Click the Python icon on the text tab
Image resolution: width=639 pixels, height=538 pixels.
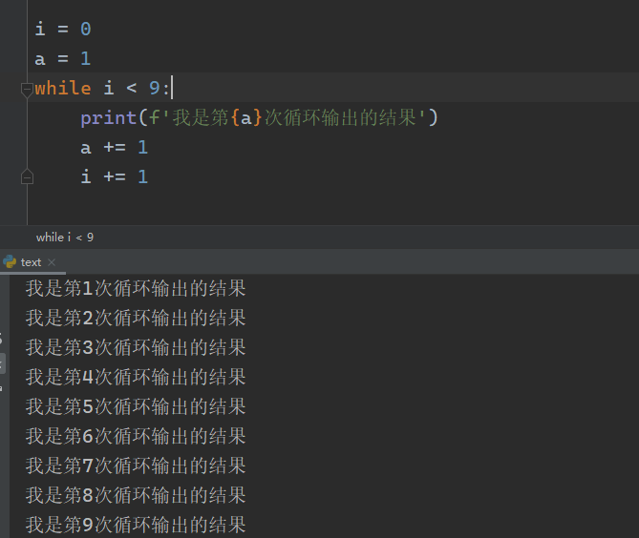(9, 262)
